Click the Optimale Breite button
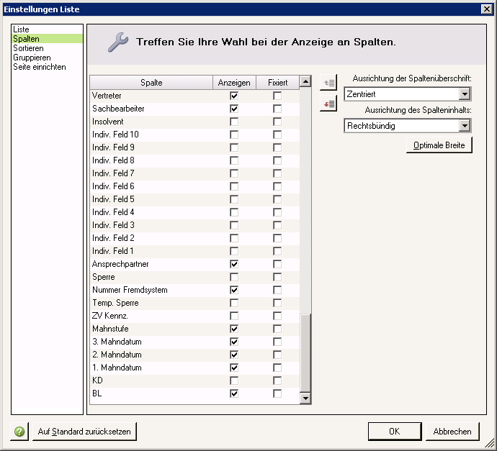497x451 pixels. 439,145
